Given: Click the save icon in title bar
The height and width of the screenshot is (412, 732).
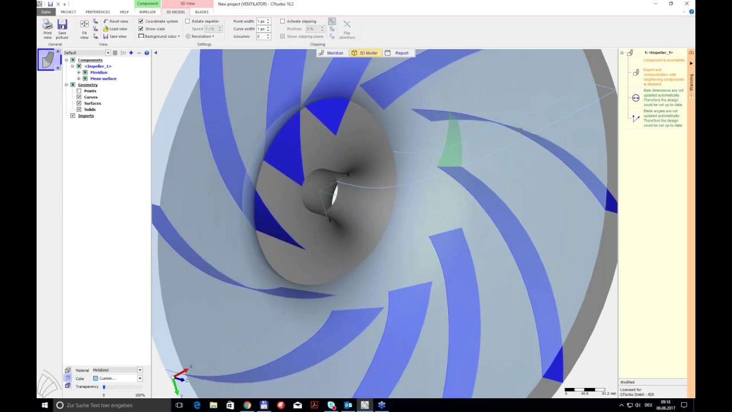Looking at the screenshot, I should click(x=49, y=4).
